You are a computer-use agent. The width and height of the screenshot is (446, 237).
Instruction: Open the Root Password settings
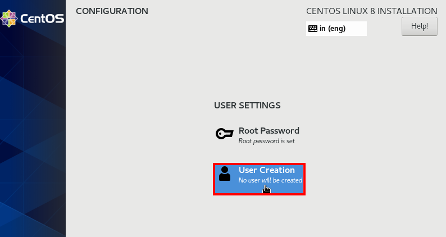[269, 131]
